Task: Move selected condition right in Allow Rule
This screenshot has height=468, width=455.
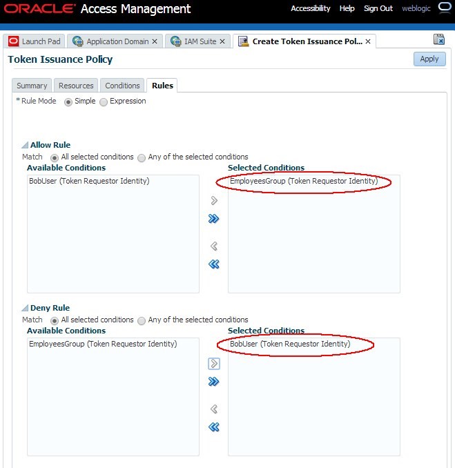Action: pos(214,201)
